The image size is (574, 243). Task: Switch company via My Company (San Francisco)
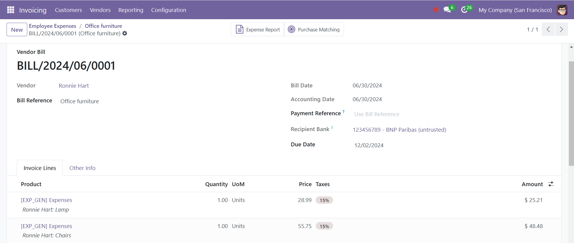515,10
